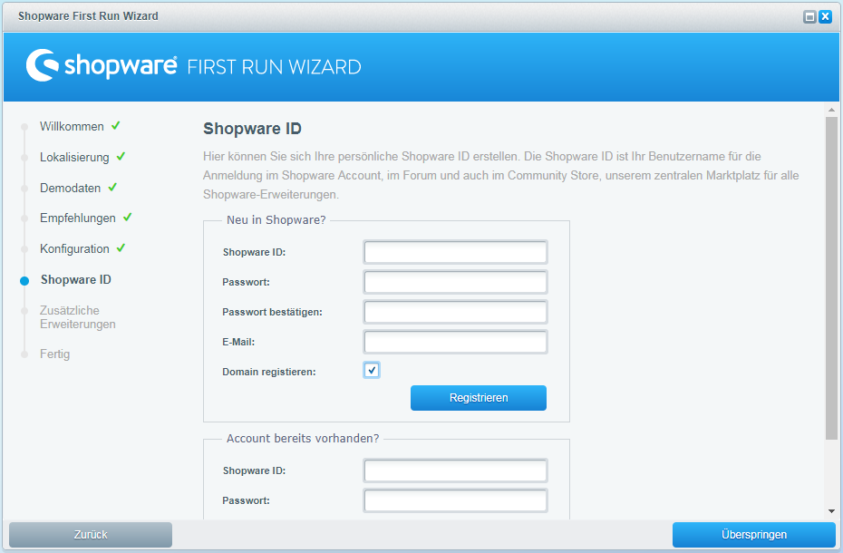The image size is (843, 553).
Task: Focus the Passwort bestätigen field
Action: (455, 312)
